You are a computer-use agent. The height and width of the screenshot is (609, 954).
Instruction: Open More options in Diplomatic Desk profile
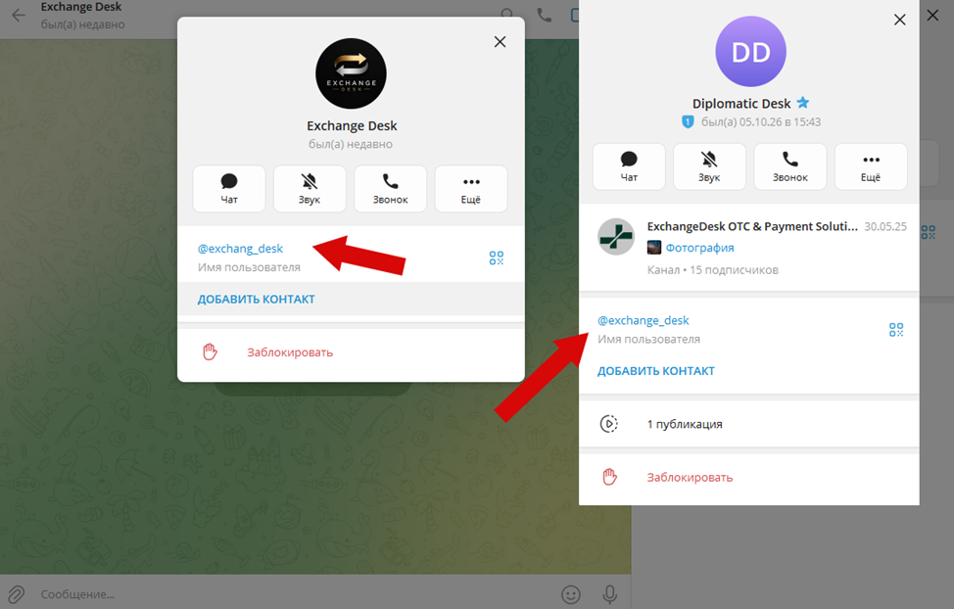tap(871, 166)
